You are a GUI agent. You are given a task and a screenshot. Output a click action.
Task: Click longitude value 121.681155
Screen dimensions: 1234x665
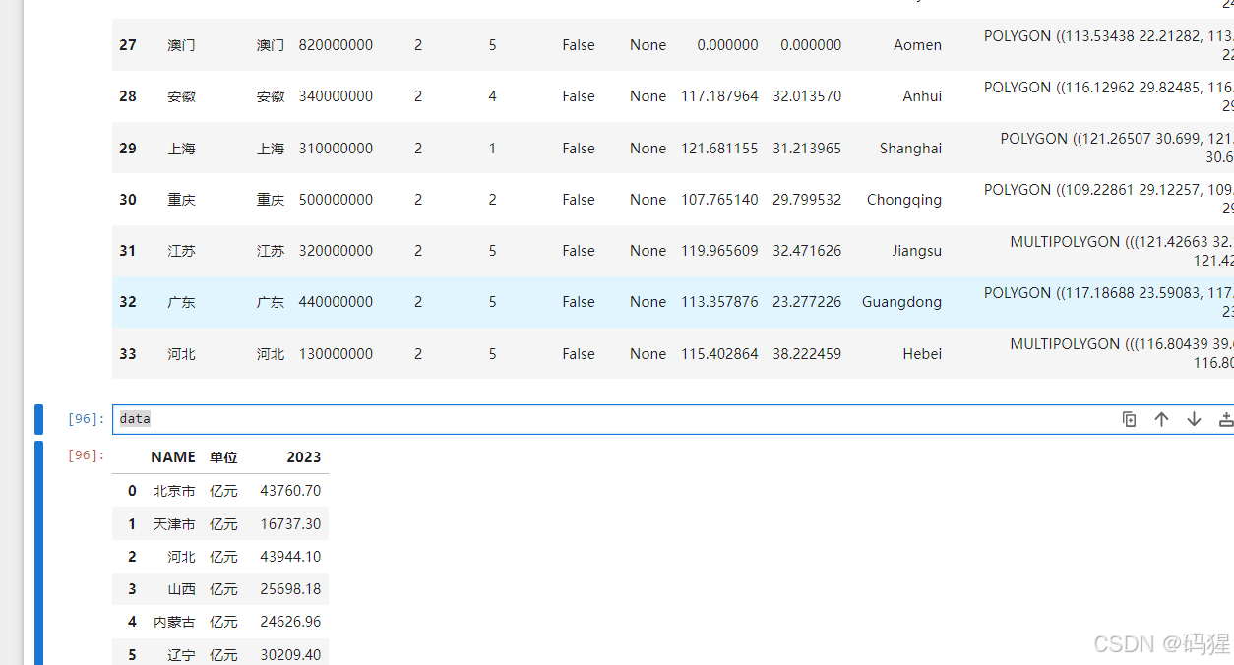tap(719, 149)
